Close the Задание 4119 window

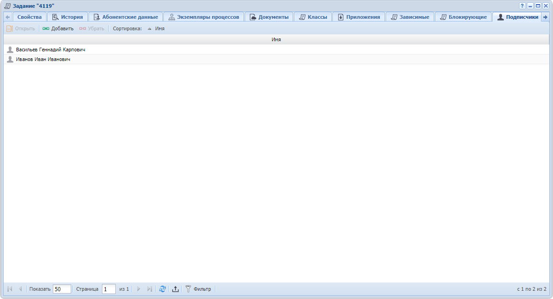point(546,6)
